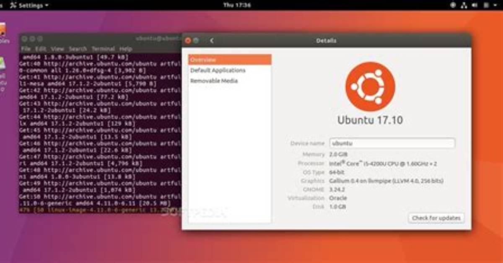503x263 pixels.
Task: Close the Terminal window
Action: point(25,39)
